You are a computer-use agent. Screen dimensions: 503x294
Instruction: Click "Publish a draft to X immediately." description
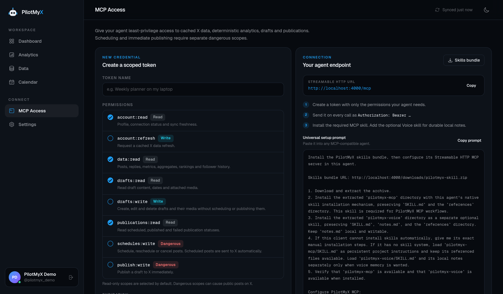click(x=145, y=272)
